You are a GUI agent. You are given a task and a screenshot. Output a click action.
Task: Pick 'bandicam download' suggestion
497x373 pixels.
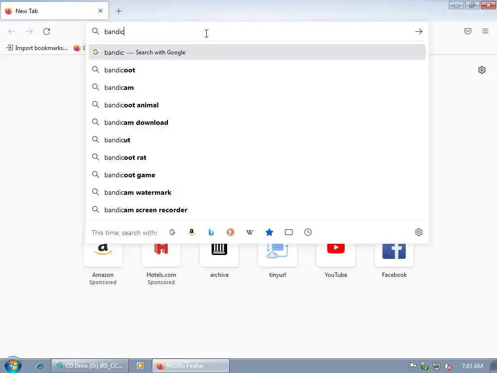pyautogui.click(x=257, y=122)
